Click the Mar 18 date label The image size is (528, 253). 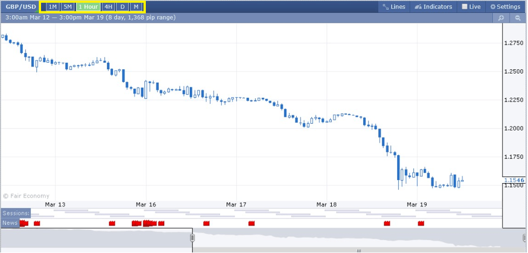(326, 204)
